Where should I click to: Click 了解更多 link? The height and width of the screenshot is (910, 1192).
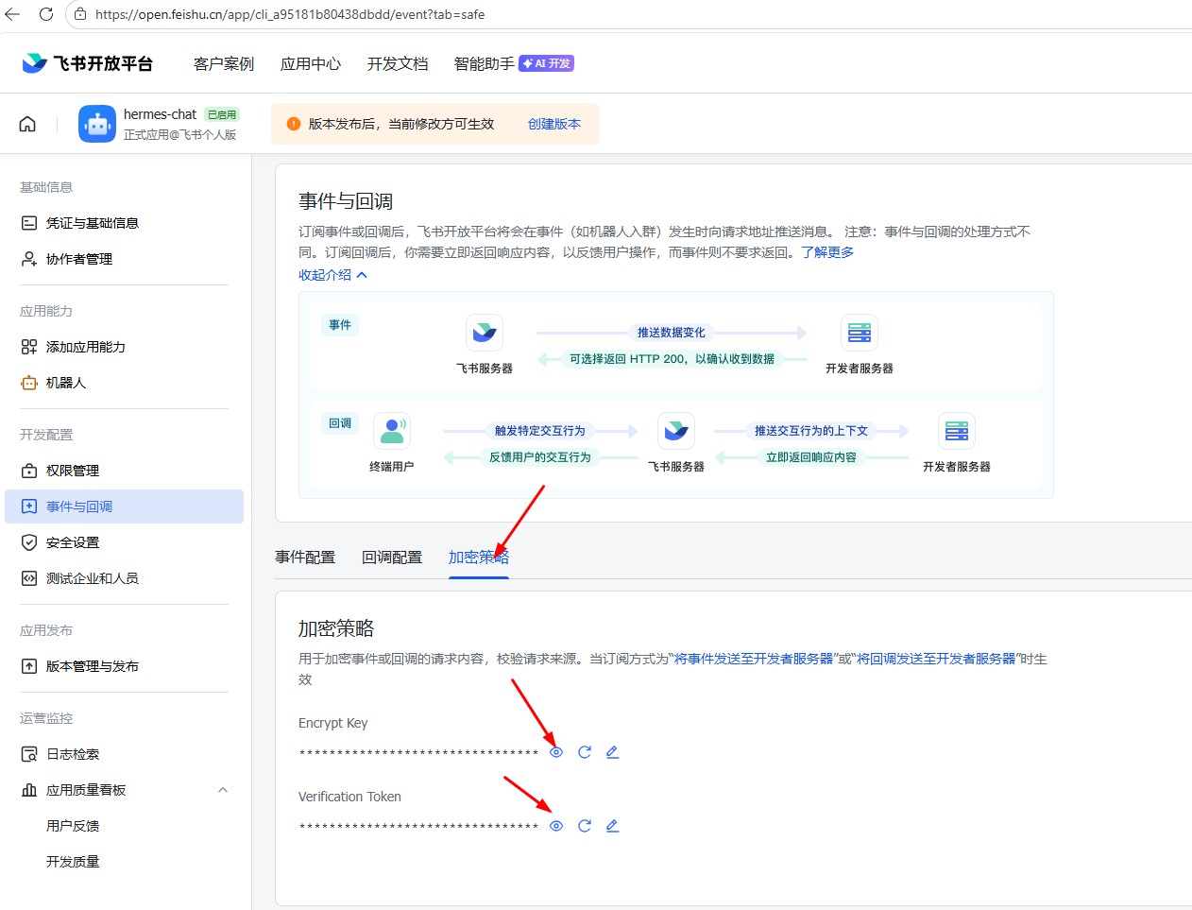[x=827, y=252]
